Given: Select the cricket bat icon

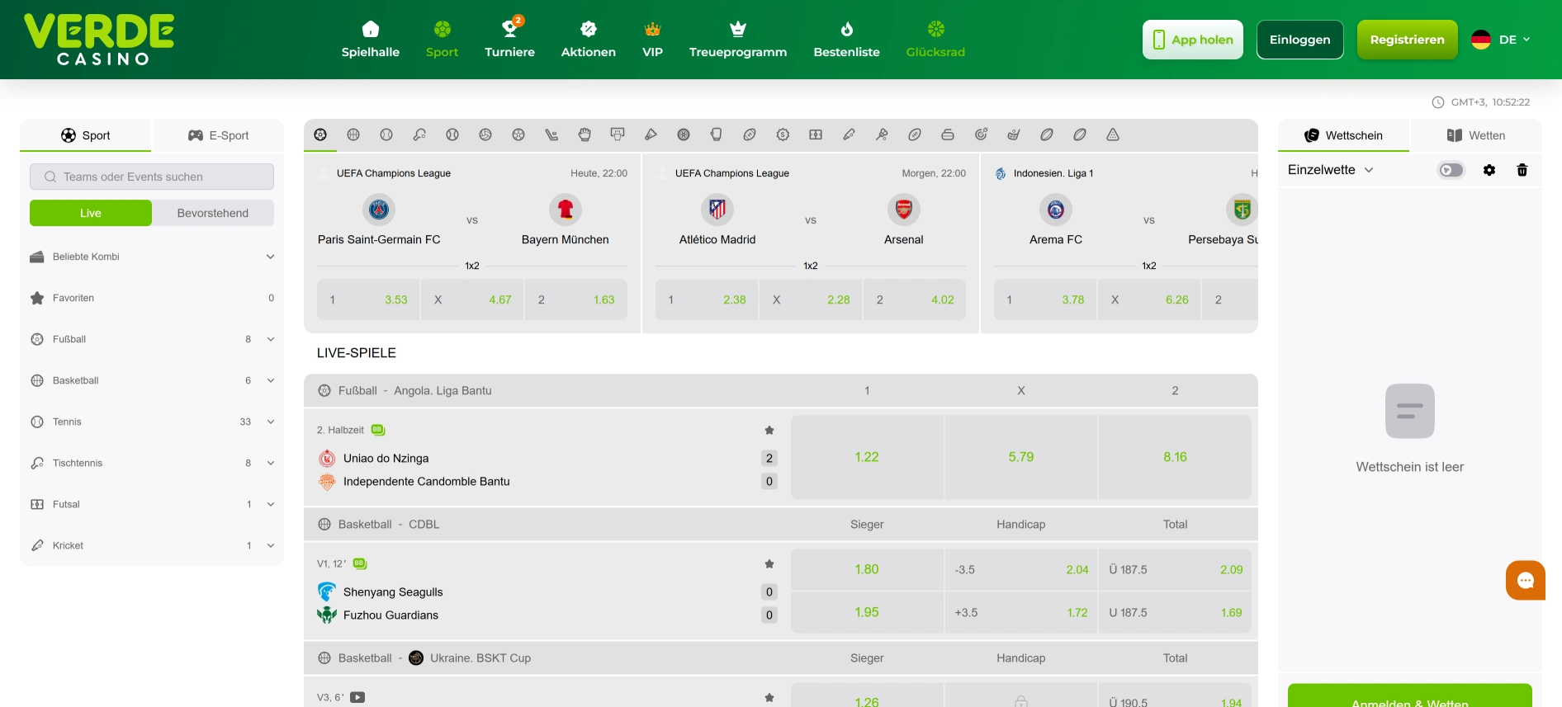Looking at the screenshot, I should click(849, 134).
